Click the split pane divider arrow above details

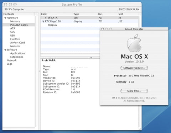coord(91,57)
